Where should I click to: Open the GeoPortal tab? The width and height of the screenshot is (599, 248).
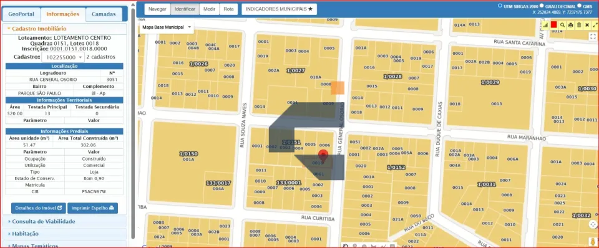[x=21, y=14]
